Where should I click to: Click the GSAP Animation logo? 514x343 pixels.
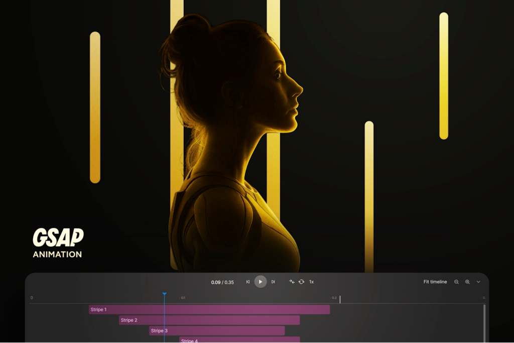tap(58, 243)
